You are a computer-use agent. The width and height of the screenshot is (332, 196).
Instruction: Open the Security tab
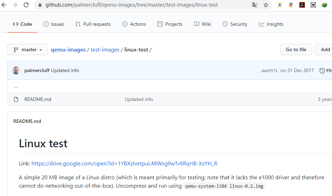235,24
